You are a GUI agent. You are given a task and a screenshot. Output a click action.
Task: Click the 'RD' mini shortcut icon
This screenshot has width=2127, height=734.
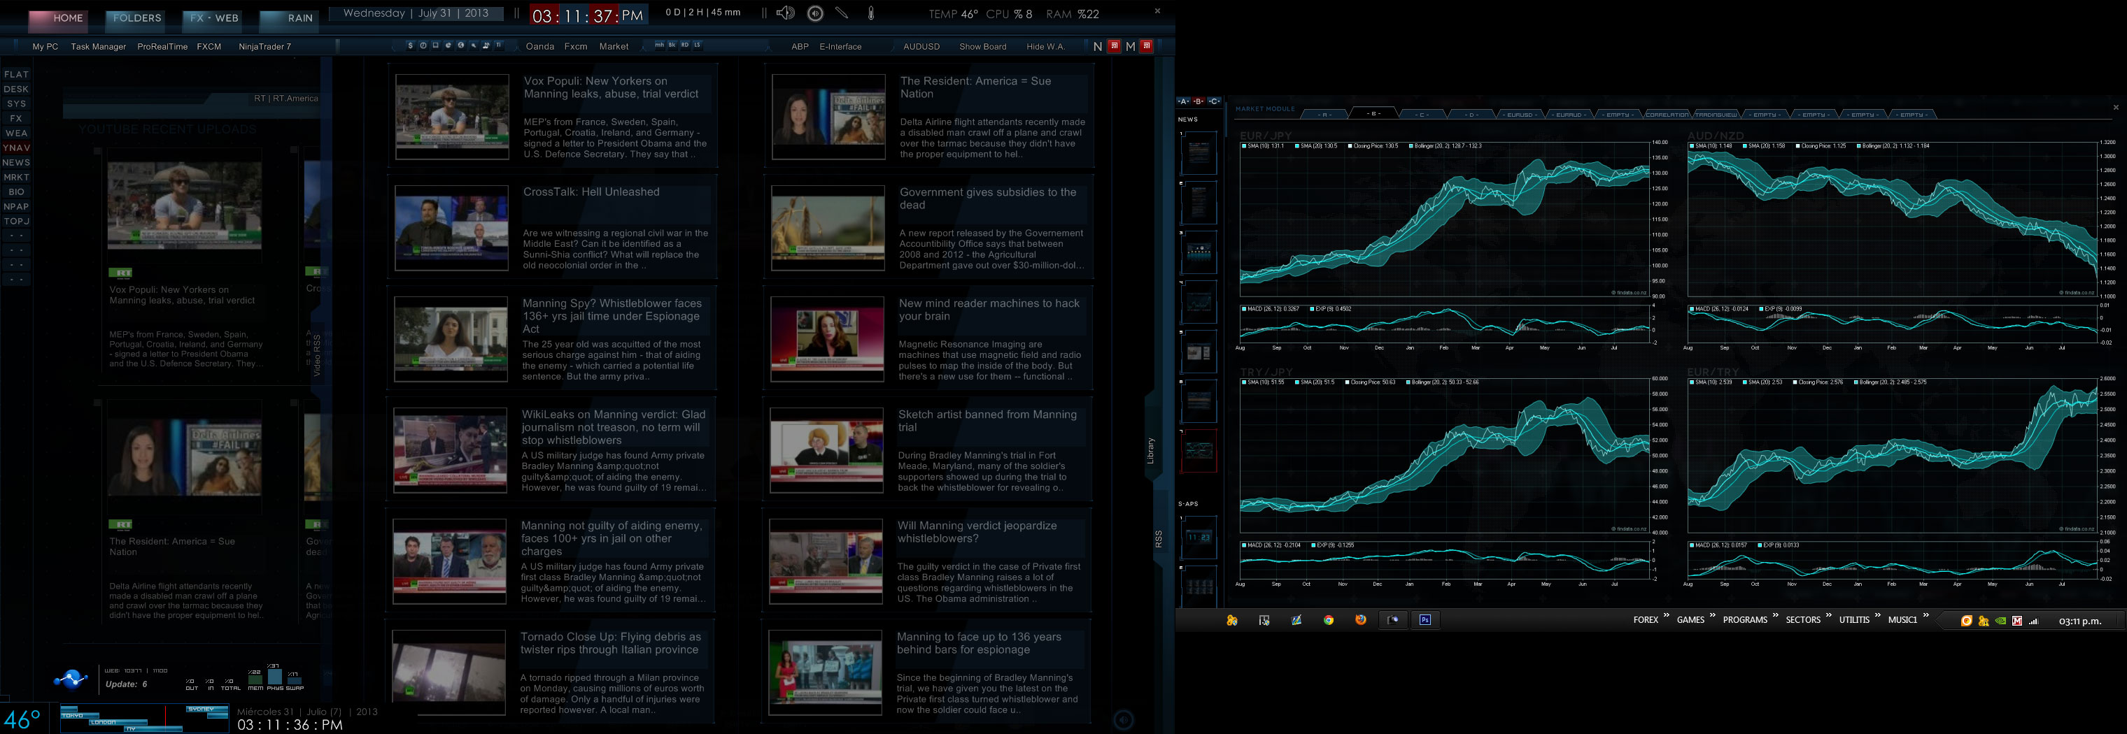pos(686,45)
